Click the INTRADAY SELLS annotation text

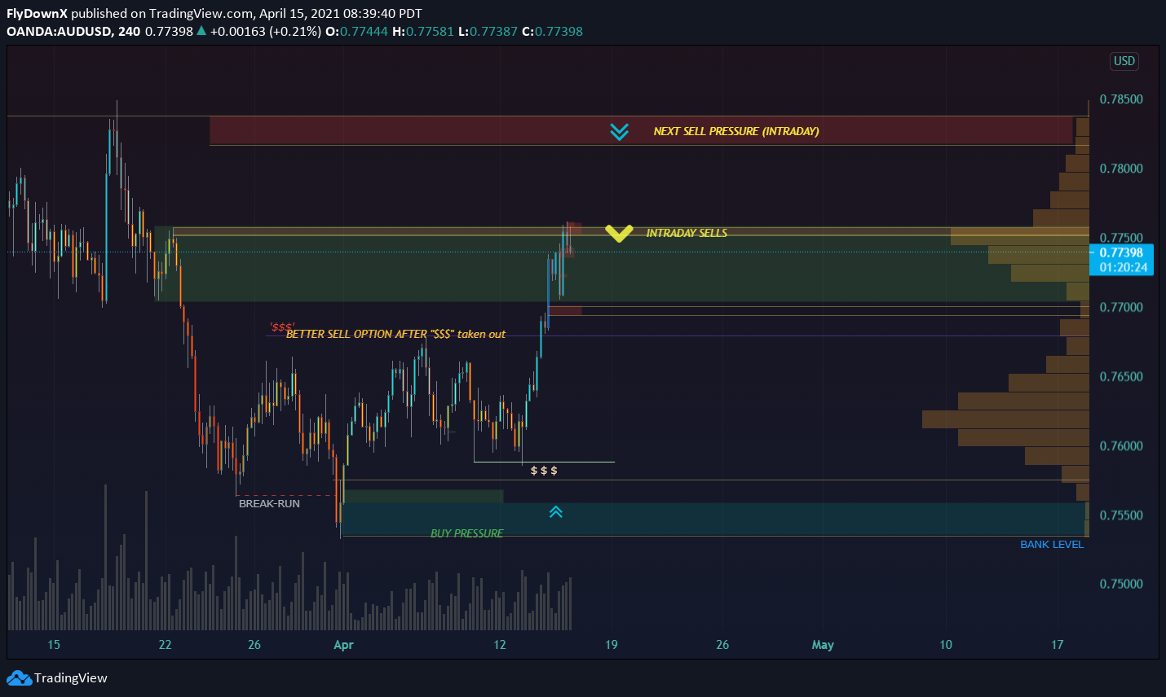(687, 233)
